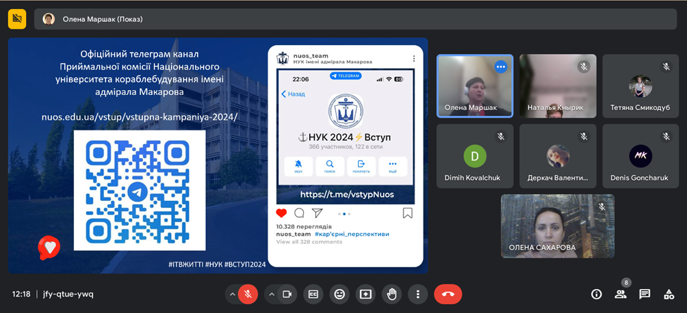Select the ОЛЕНА САХАРОВА video tile
This screenshot has height=313, width=687.
point(558,226)
